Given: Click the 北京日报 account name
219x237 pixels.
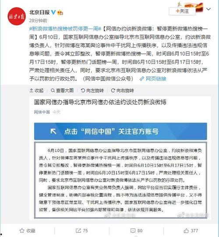Looking at the screenshot, I should 39,12.
